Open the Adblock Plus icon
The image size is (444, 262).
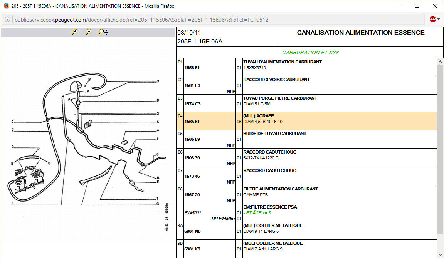432,19
